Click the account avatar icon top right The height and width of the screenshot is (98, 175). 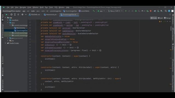[x=173, y=11]
